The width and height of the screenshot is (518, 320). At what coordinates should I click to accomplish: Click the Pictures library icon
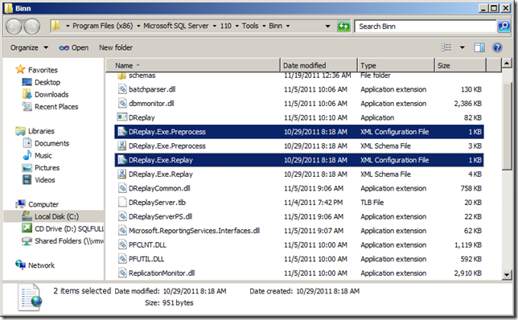pyautogui.click(x=27, y=168)
